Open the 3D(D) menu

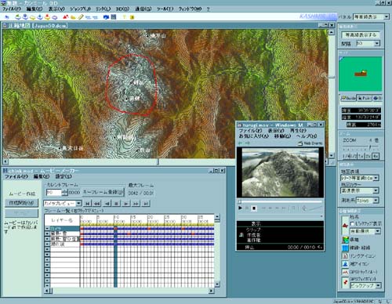point(122,9)
